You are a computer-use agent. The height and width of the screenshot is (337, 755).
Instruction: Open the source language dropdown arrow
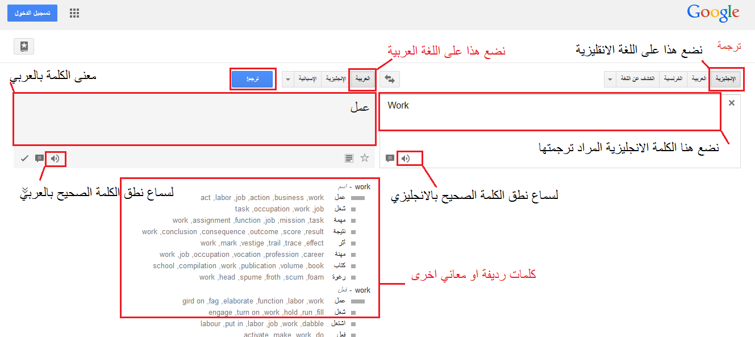click(610, 79)
